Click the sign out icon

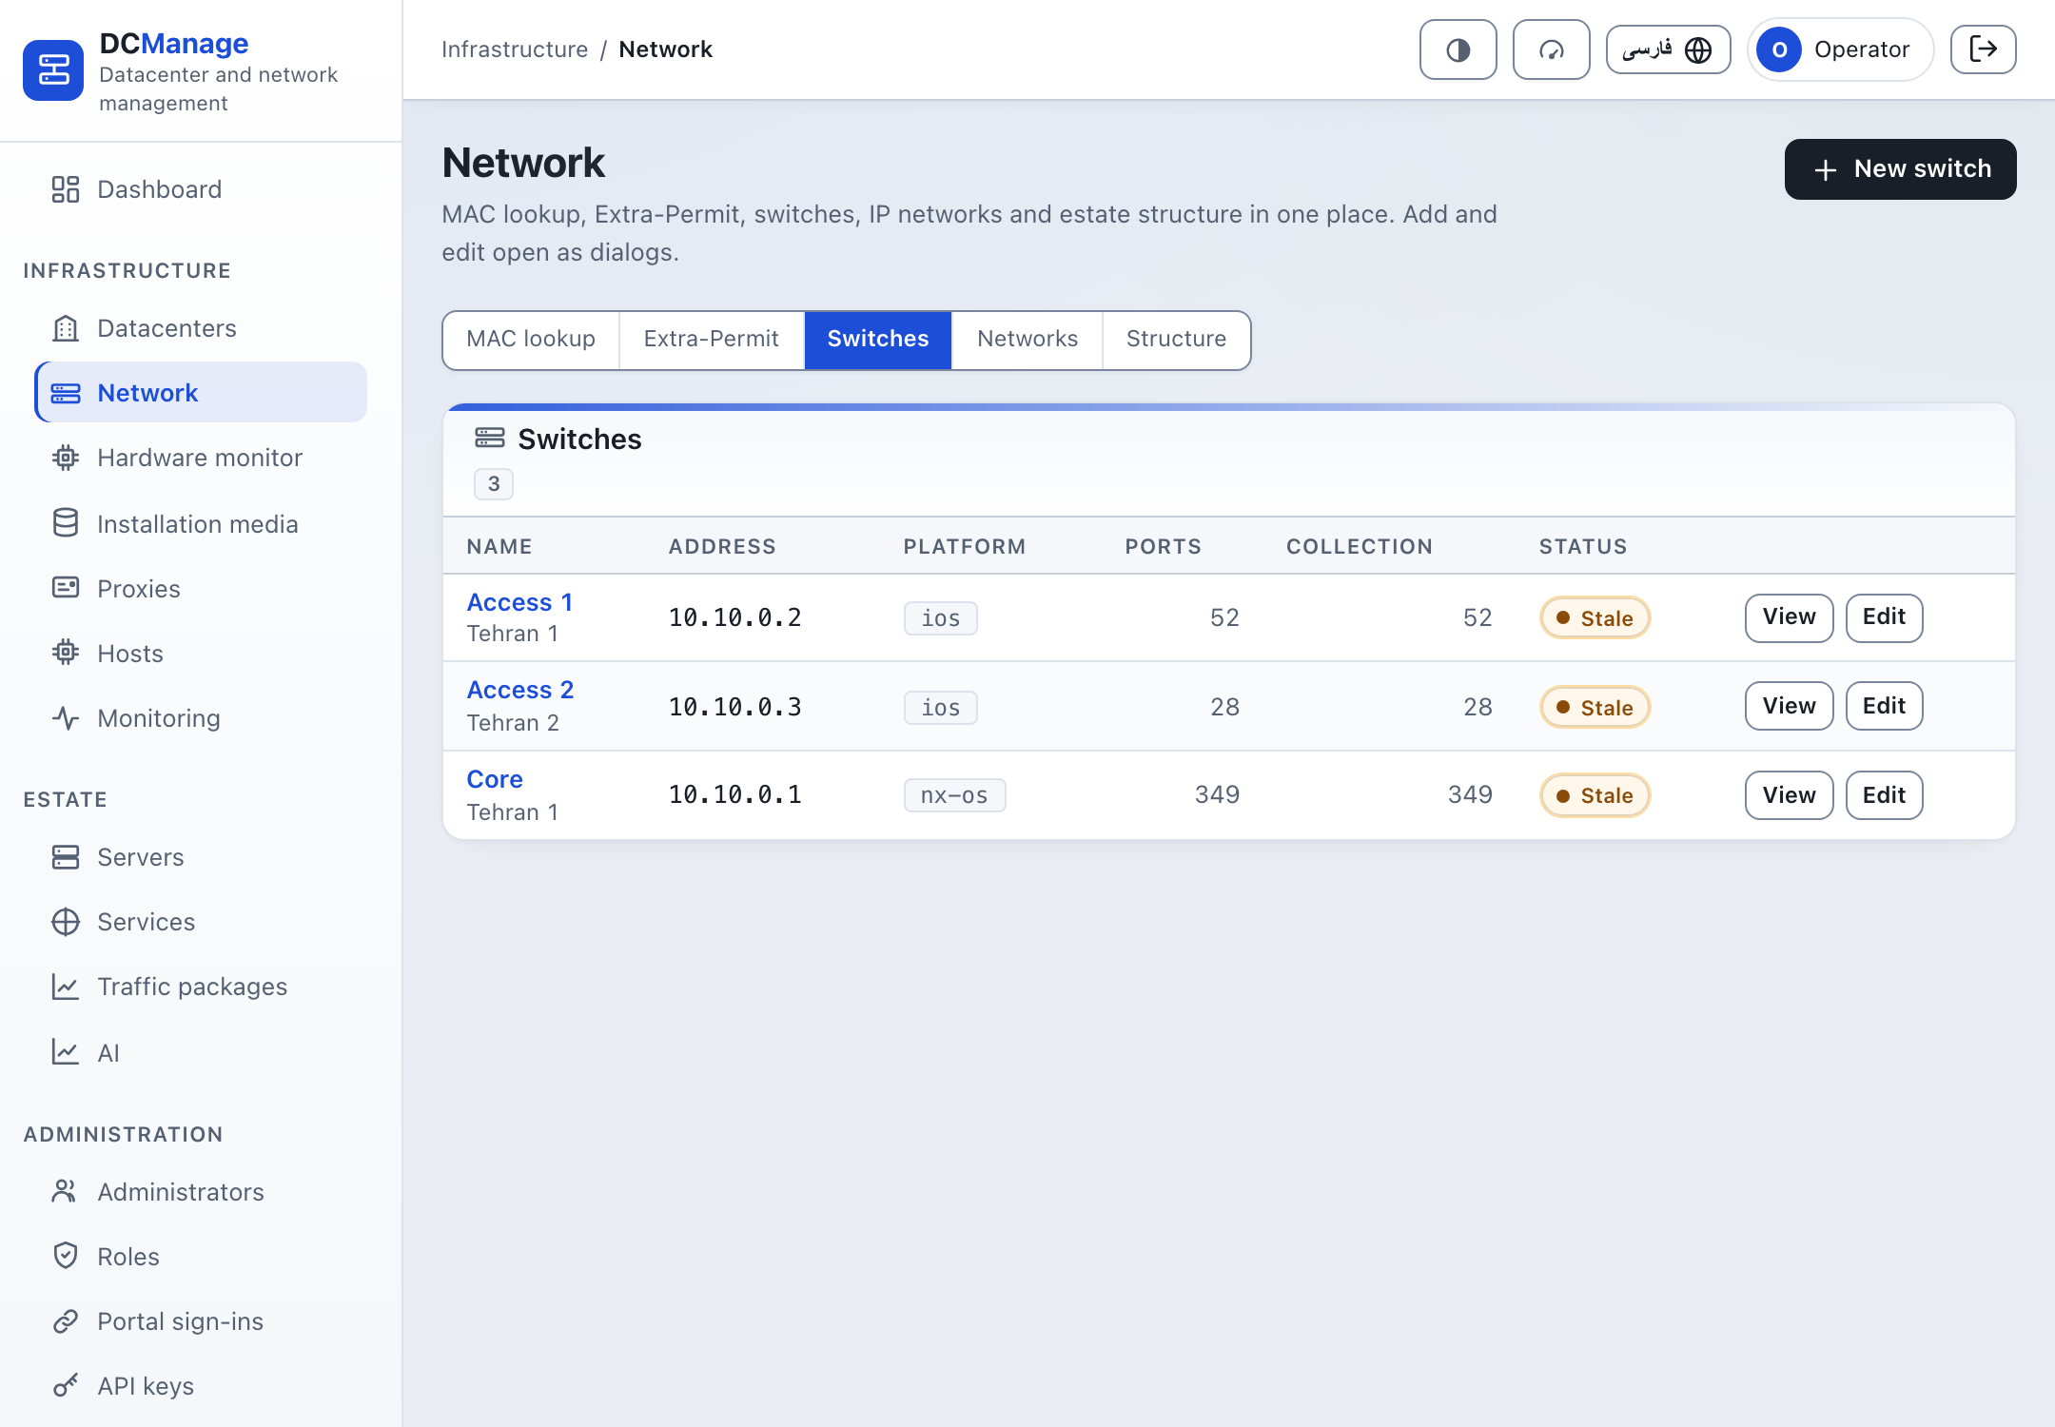click(1983, 49)
